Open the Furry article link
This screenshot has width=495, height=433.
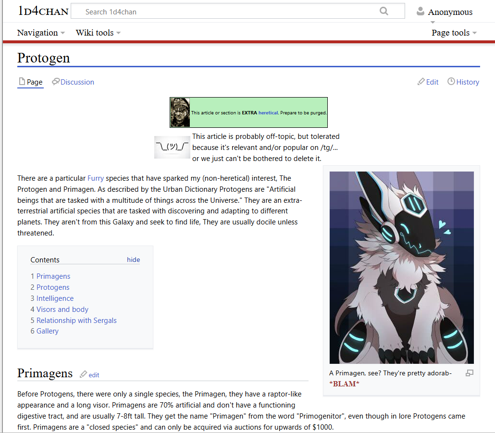pos(96,178)
